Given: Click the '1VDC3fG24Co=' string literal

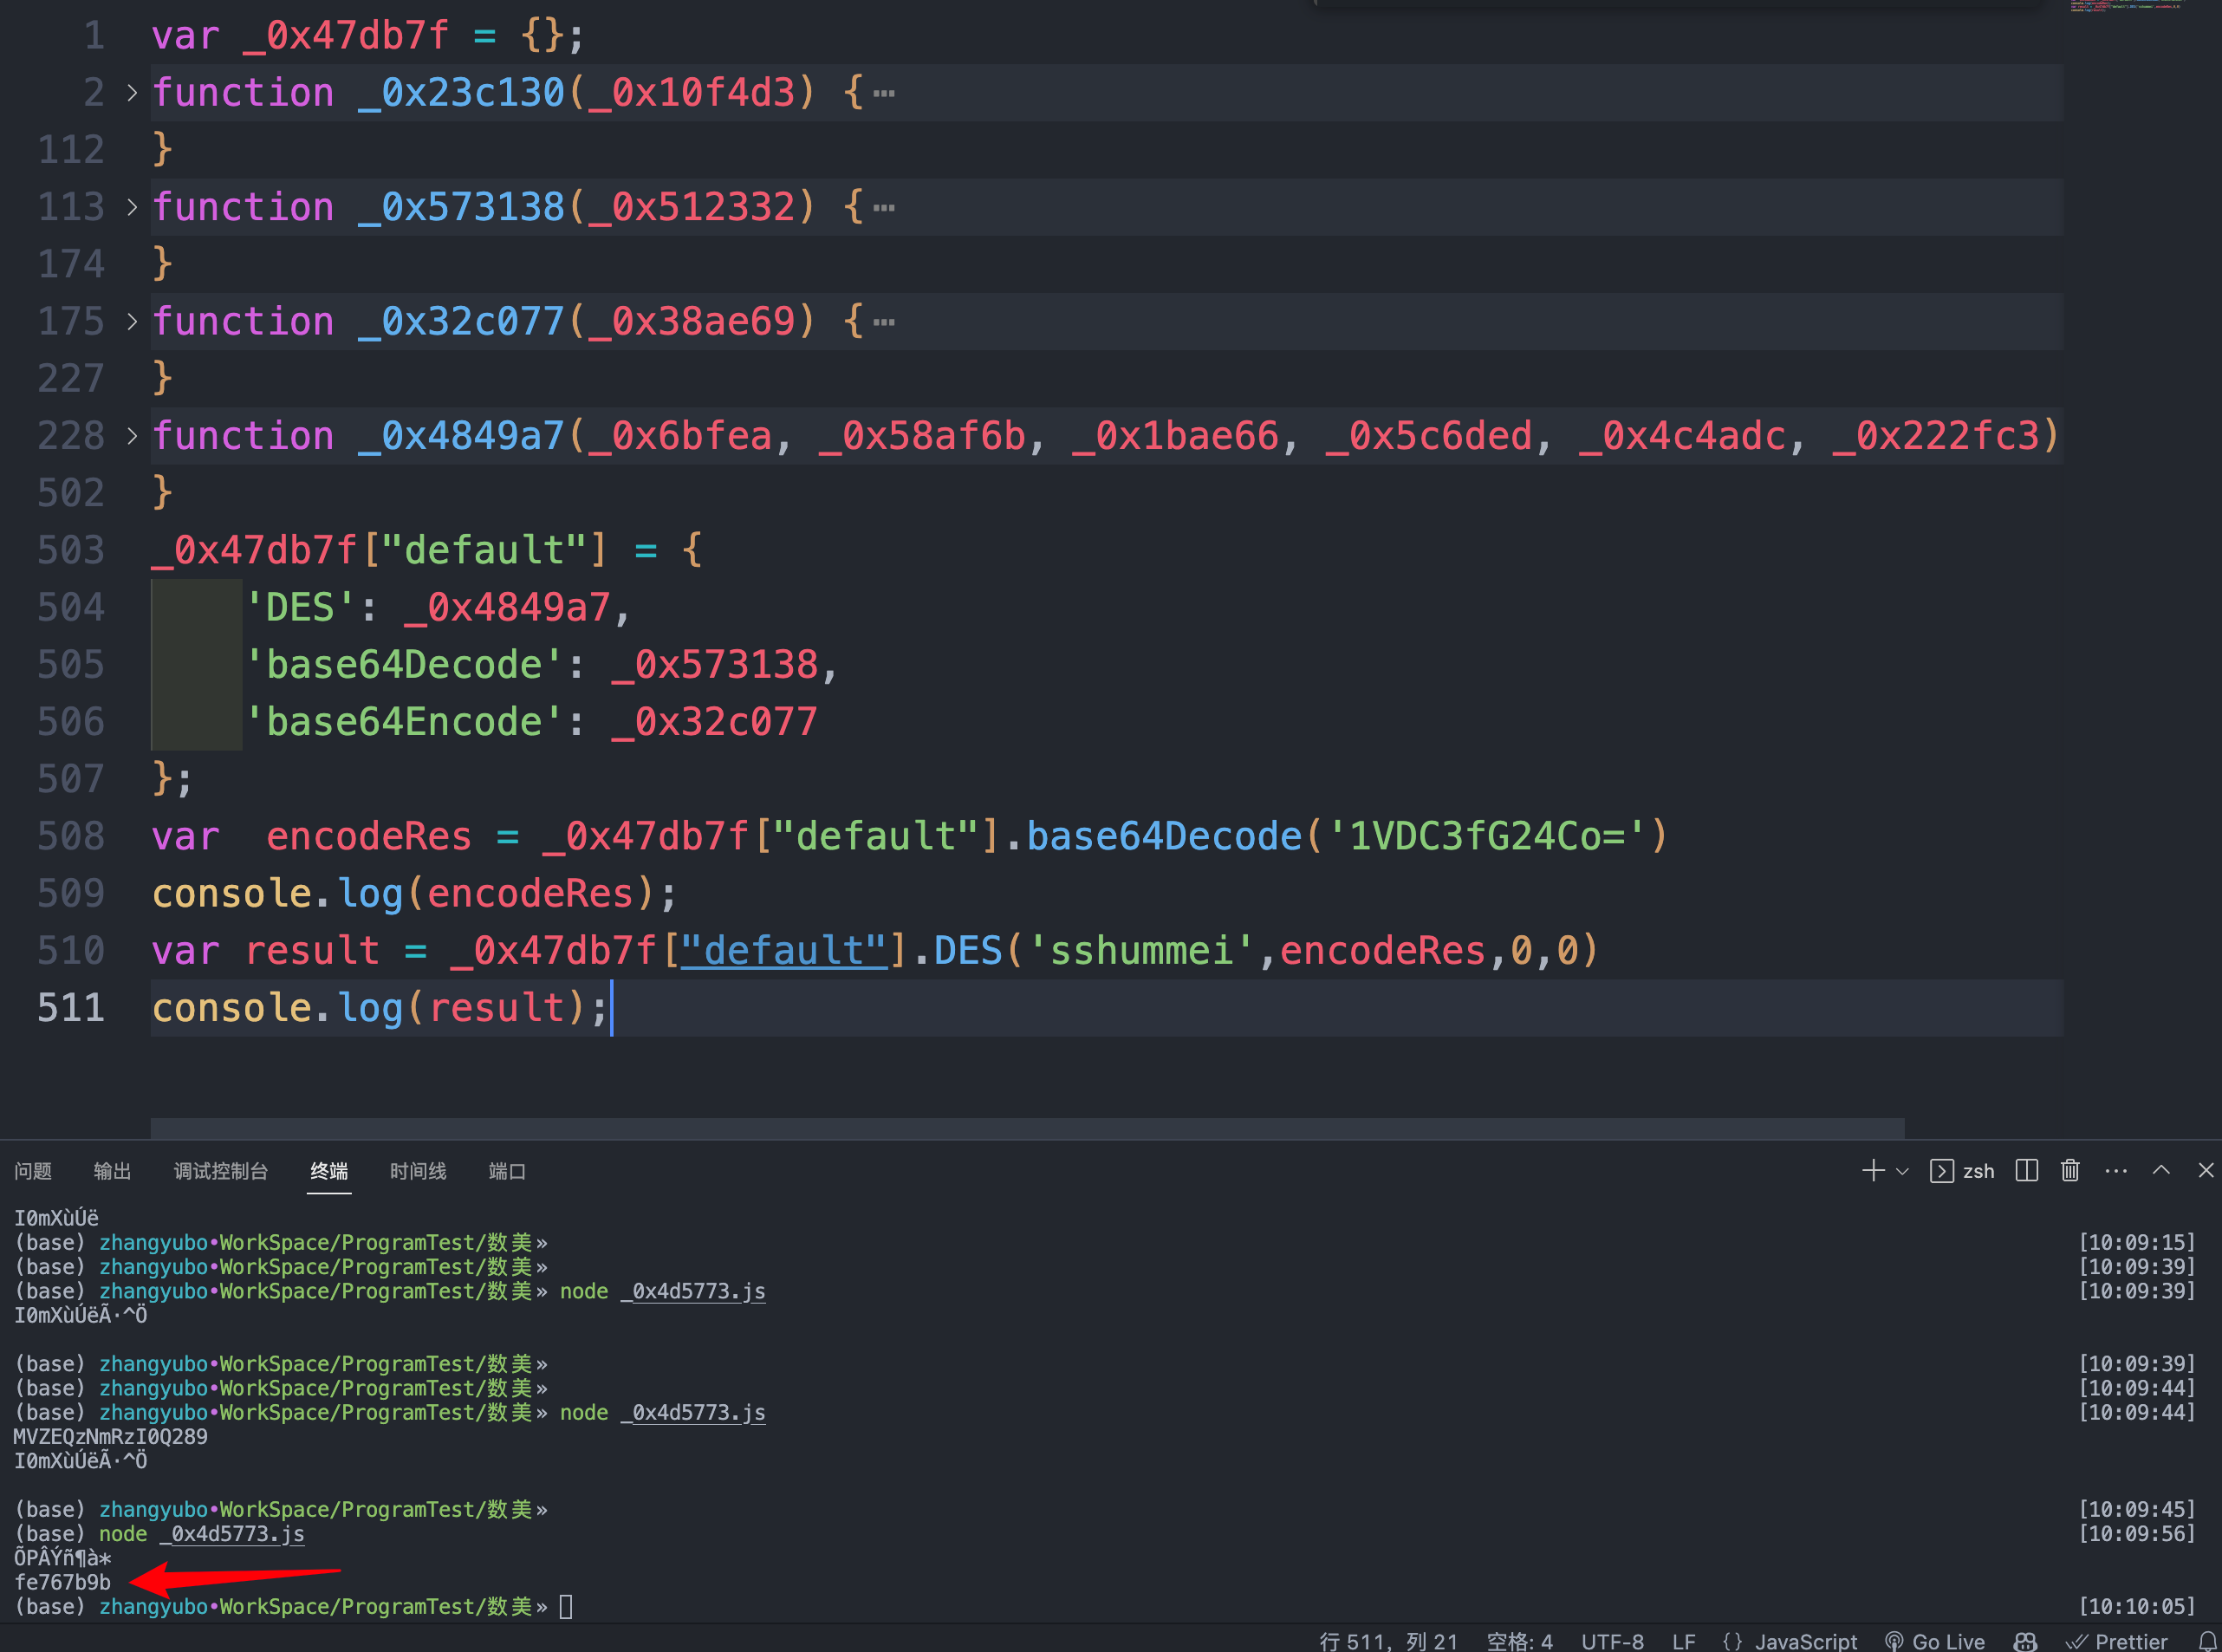Looking at the screenshot, I should pyautogui.click(x=1487, y=836).
